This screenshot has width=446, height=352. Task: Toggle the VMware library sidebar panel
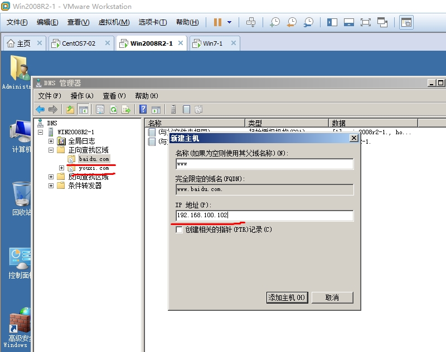331,22
